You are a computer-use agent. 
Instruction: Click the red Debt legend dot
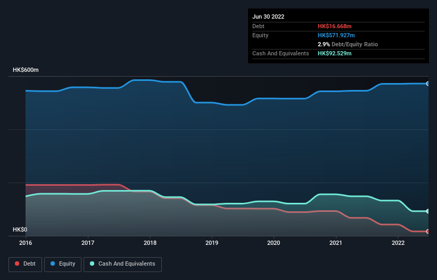point(17,263)
